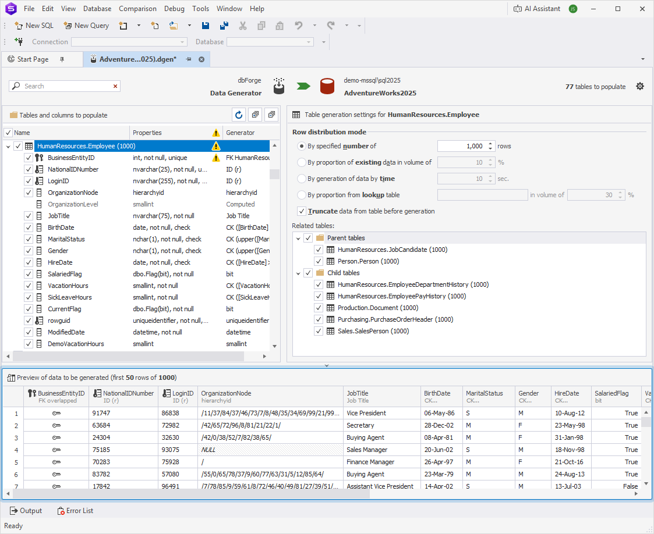Open the File menu
This screenshot has height=534, width=654.
pyautogui.click(x=29, y=9)
